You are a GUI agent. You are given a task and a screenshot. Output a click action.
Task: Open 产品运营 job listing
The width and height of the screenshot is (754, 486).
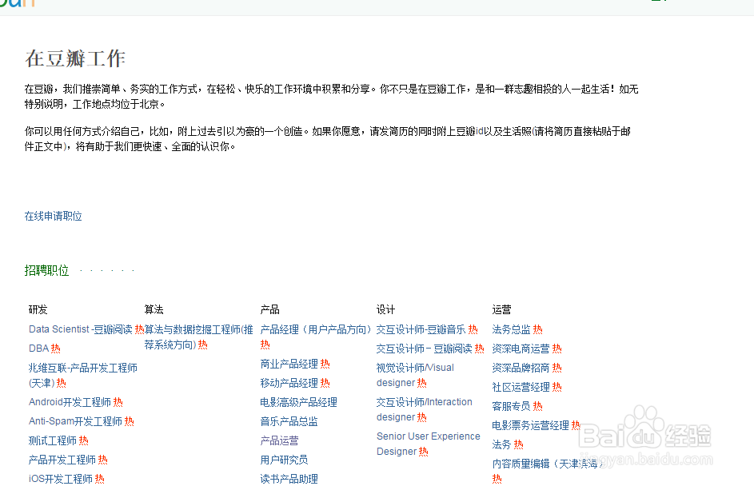pyautogui.click(x=279, y=440)
